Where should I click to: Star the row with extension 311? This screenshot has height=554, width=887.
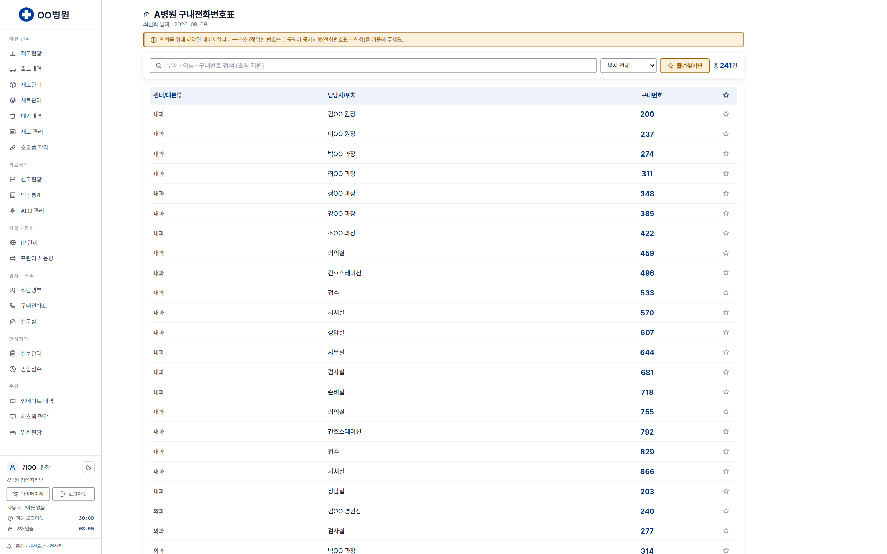726,173
